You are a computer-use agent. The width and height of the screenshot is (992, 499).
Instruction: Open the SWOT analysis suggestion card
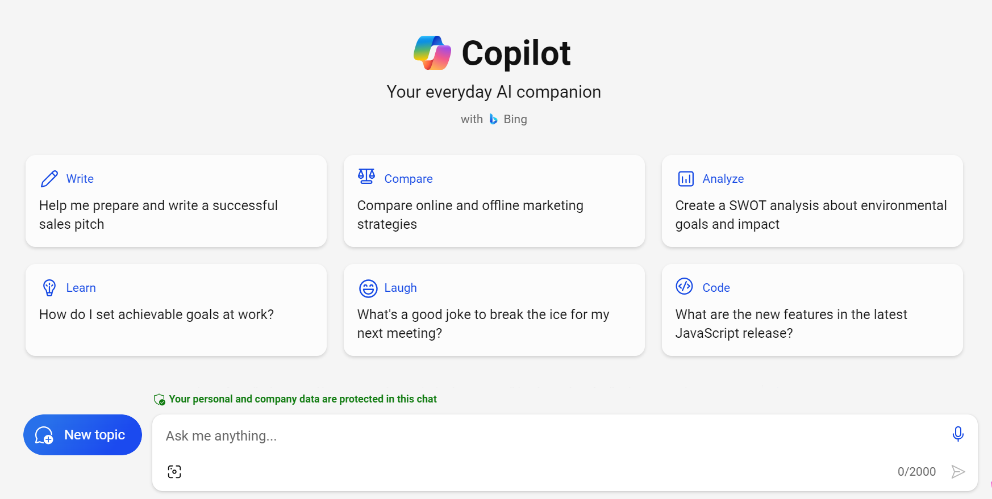[812, 202]
